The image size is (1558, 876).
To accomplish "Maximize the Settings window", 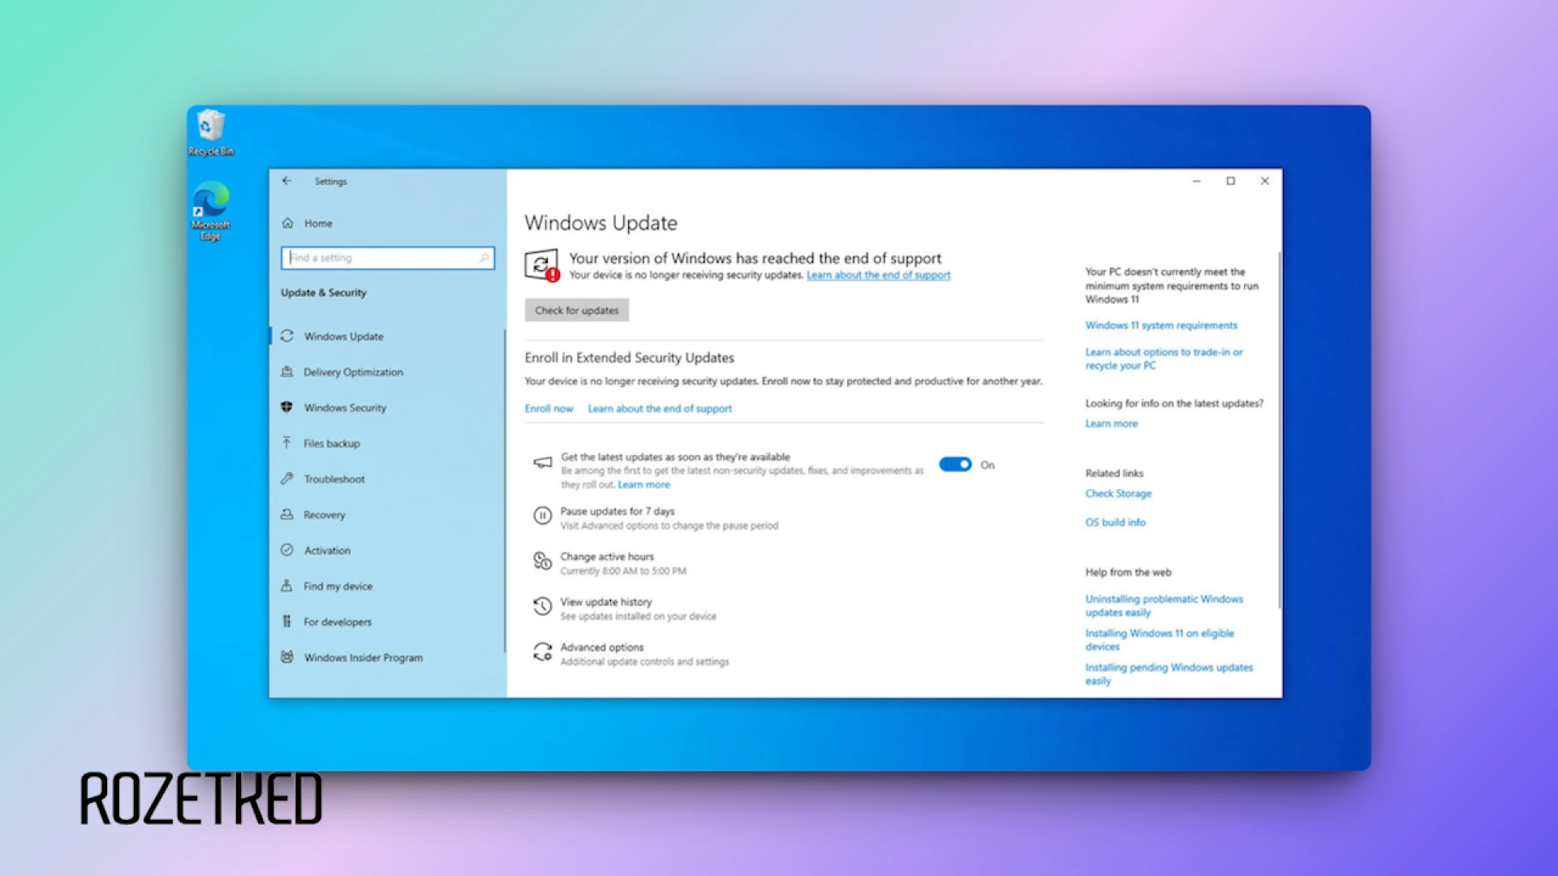I will 1230,181.
